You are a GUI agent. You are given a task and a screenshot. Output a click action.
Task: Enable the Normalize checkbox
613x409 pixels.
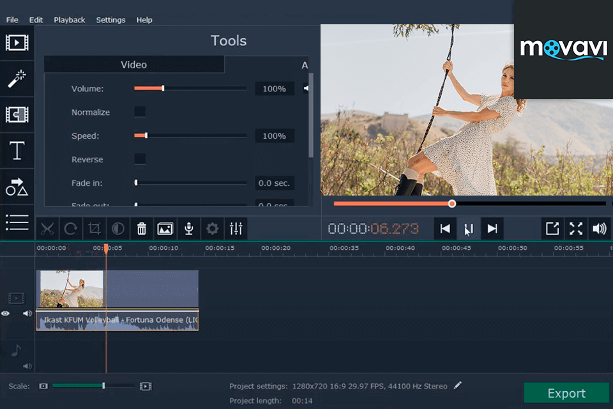139,112
